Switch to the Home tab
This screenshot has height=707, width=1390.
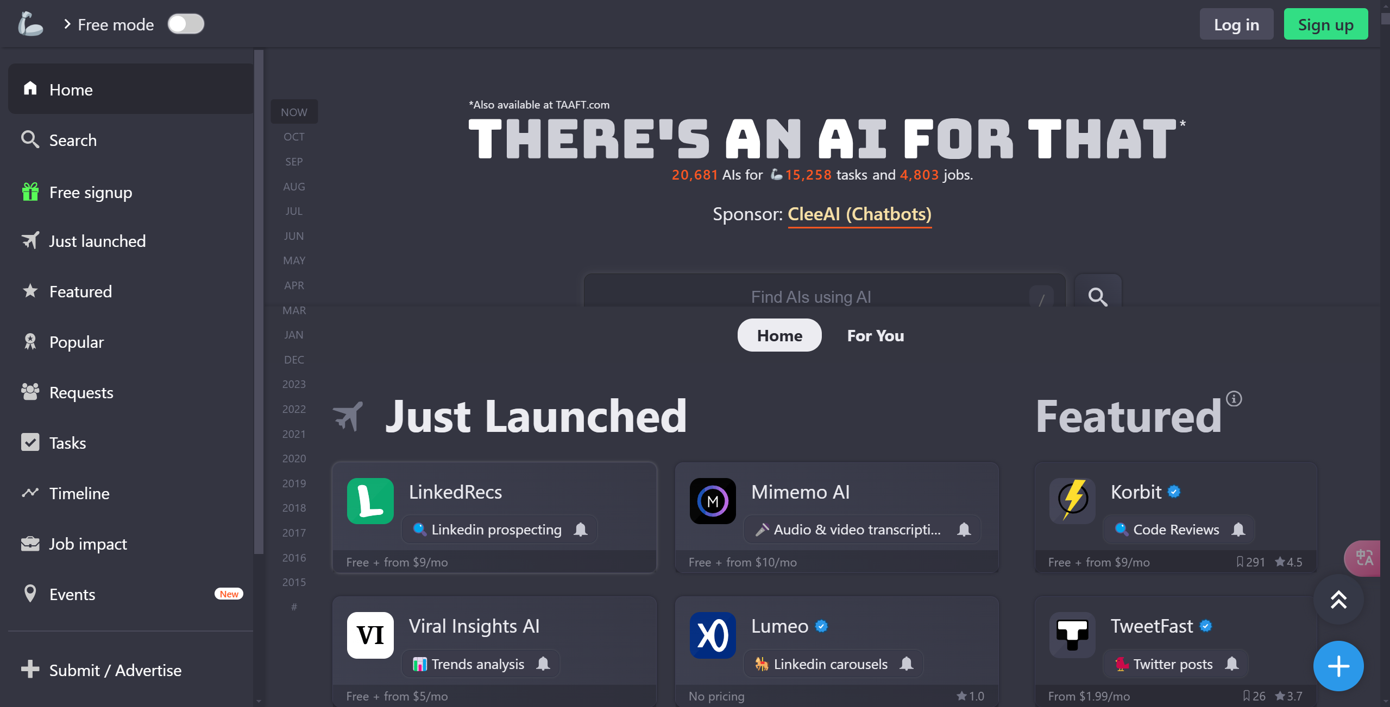click(779, 335)
